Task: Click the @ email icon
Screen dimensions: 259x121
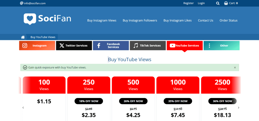Action: click(21, 3)
